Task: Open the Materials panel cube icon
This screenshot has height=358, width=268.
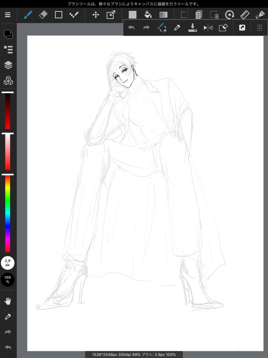Action: point(8,81)
